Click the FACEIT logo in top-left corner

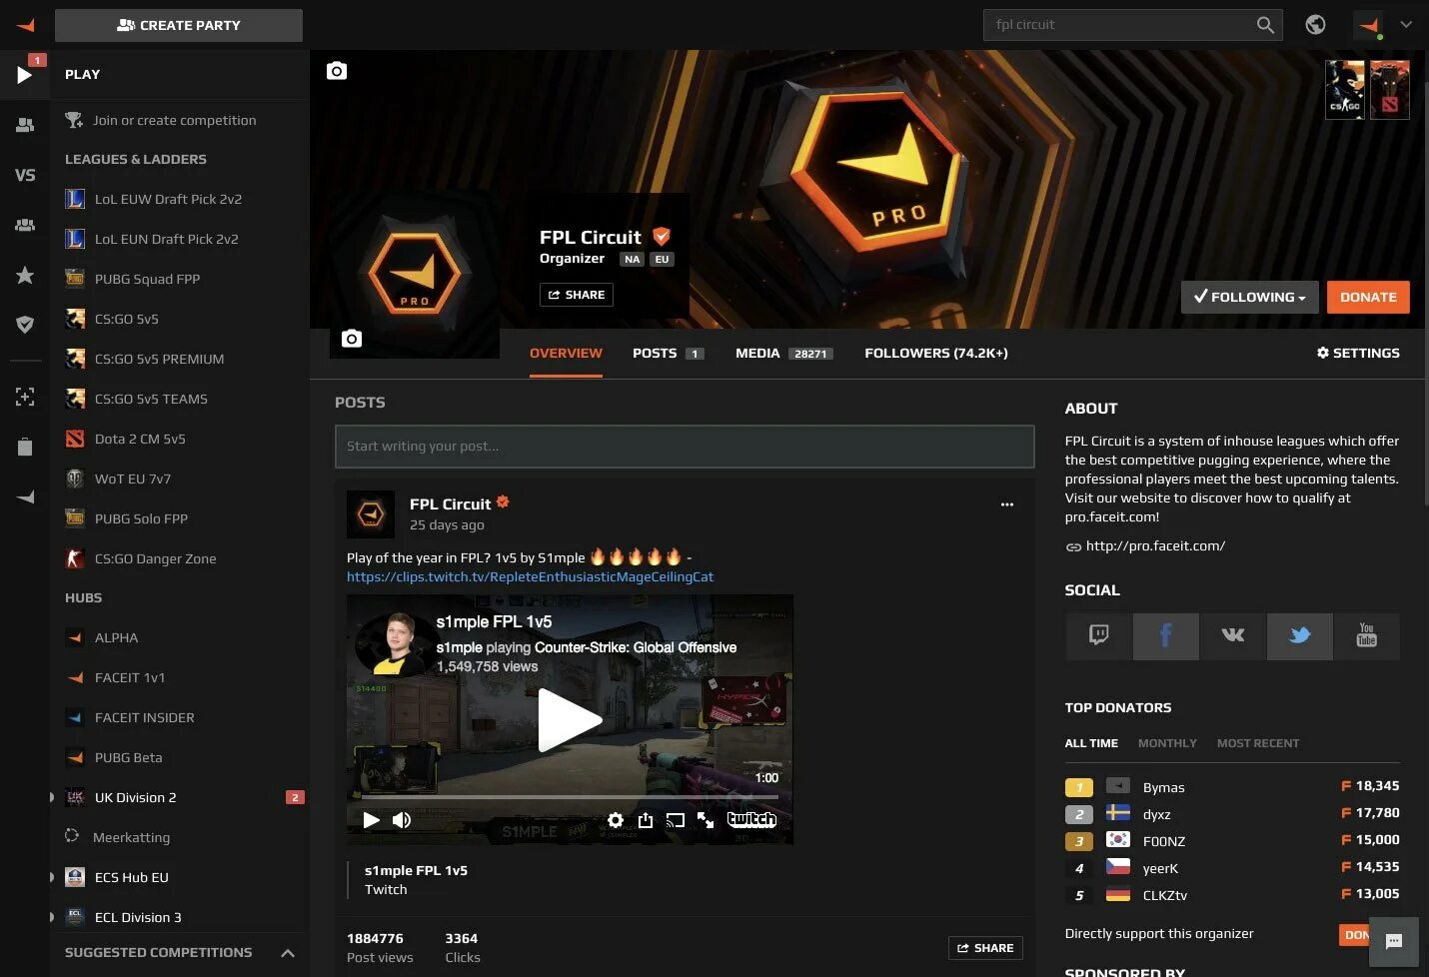[x=25, y=25]
